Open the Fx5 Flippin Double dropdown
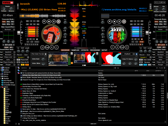This screenshot has height=126, width=168. tap(9, 62)
